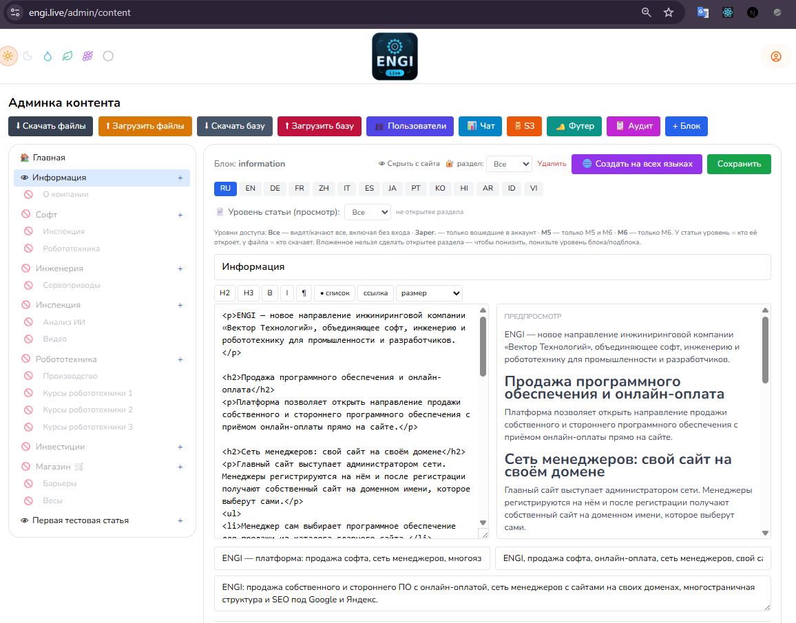Choose the purple grape theme icon
Screen dimensions: 796x623
[88, 56]
